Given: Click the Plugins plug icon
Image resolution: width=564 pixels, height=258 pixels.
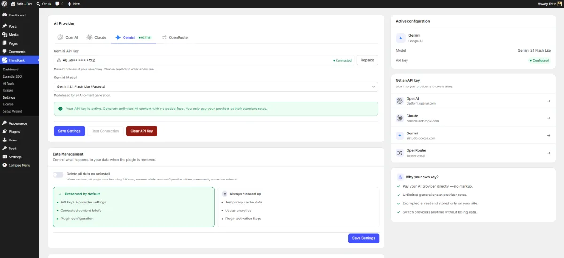Looking at the screenshot, I should [x=5, y=132].
